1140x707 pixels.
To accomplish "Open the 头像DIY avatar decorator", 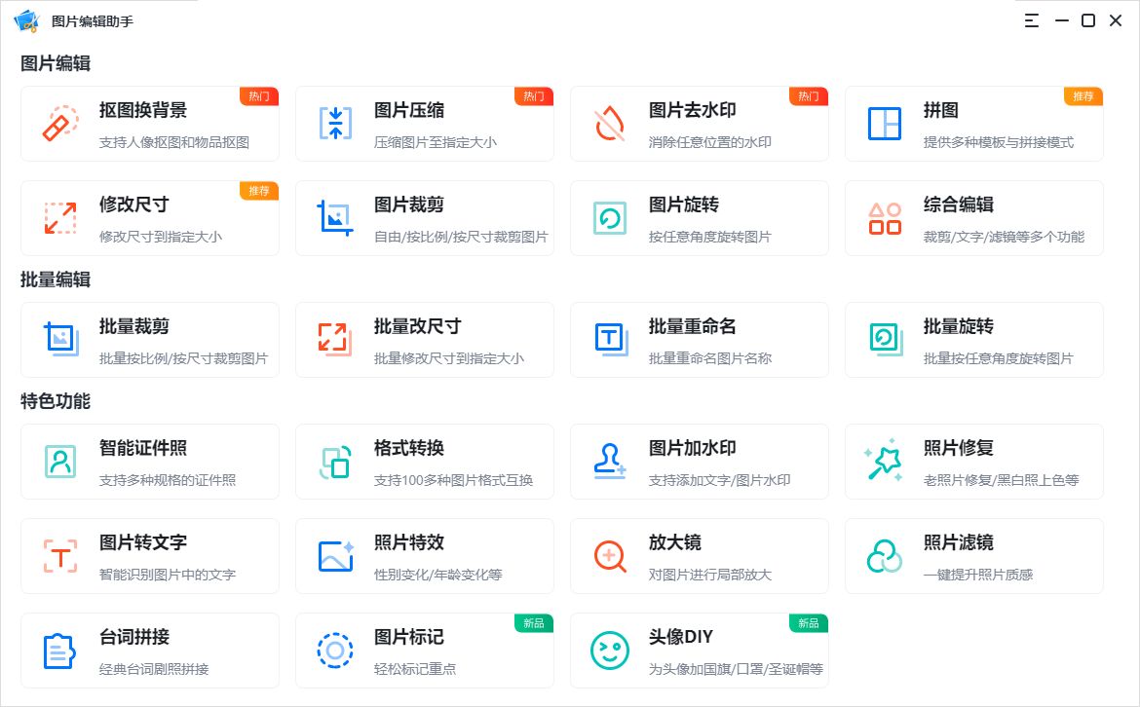I will coord(700,649).
